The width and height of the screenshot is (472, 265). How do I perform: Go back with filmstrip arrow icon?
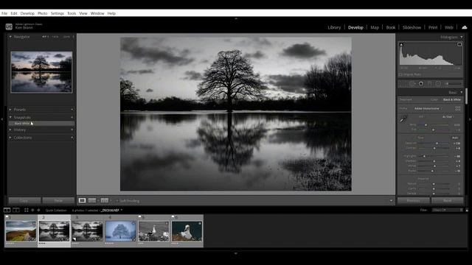(32, 210)
